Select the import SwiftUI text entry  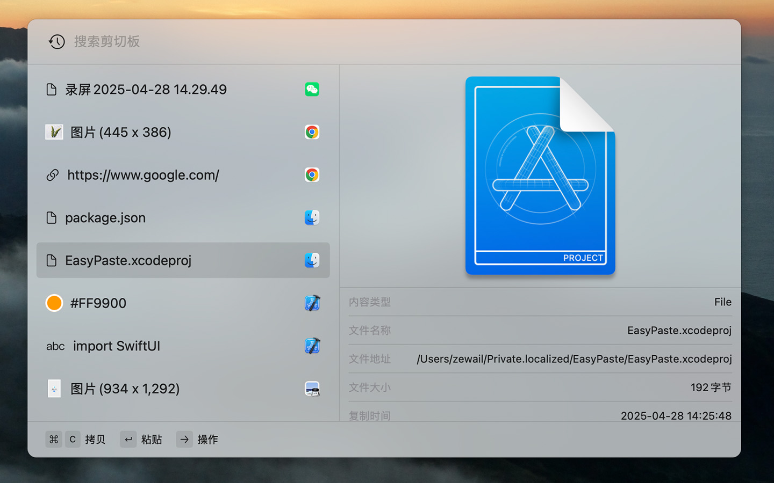(x=183, y=346)
